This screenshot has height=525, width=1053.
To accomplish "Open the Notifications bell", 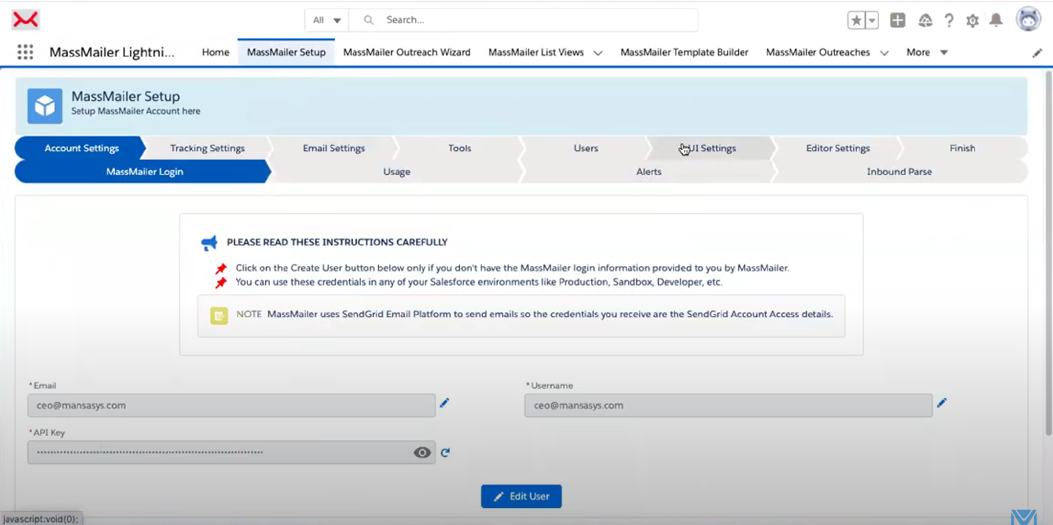I will (x=996, y=20).
